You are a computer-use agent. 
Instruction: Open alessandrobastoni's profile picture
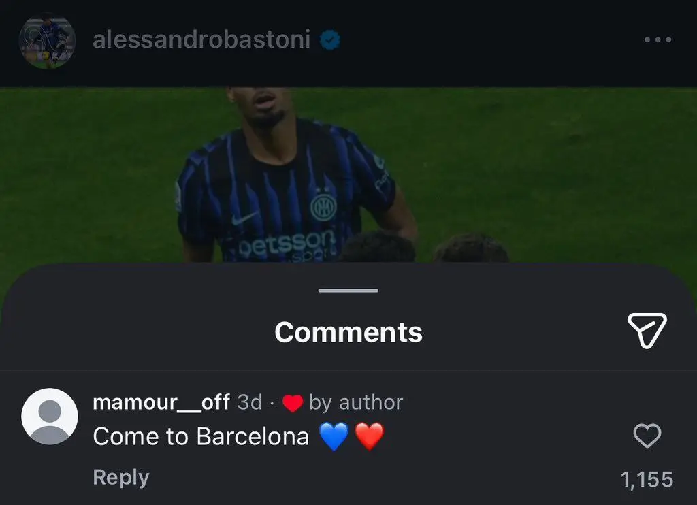[x=47, y=41]
